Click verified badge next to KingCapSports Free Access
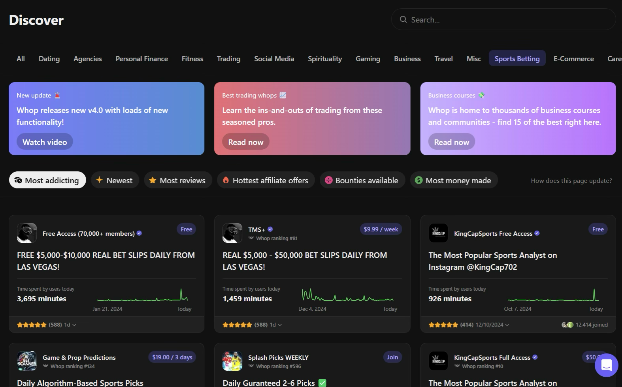 [537, 233]
